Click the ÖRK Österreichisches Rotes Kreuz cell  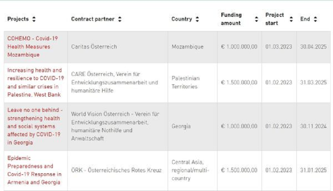click(116, 170)
